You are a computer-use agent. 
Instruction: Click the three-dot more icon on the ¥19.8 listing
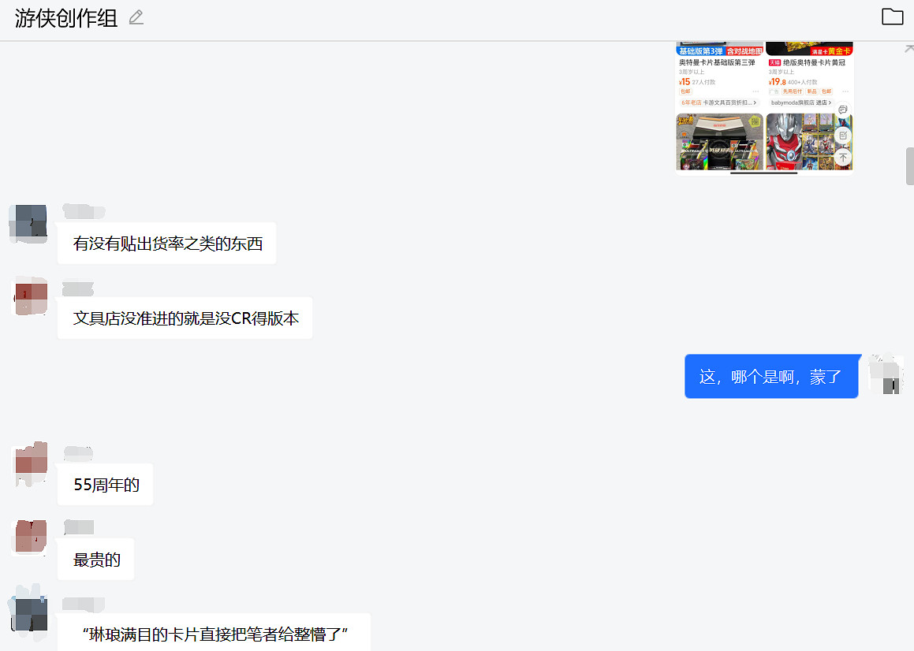coord(845,91)
